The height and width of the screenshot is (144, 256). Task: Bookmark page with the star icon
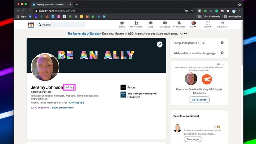[192, 11]
